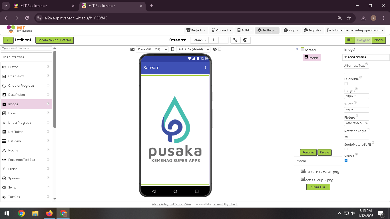Click the RotationAngle input field
390x219 pixels.
pyautogui.click(x=356, y=137)
